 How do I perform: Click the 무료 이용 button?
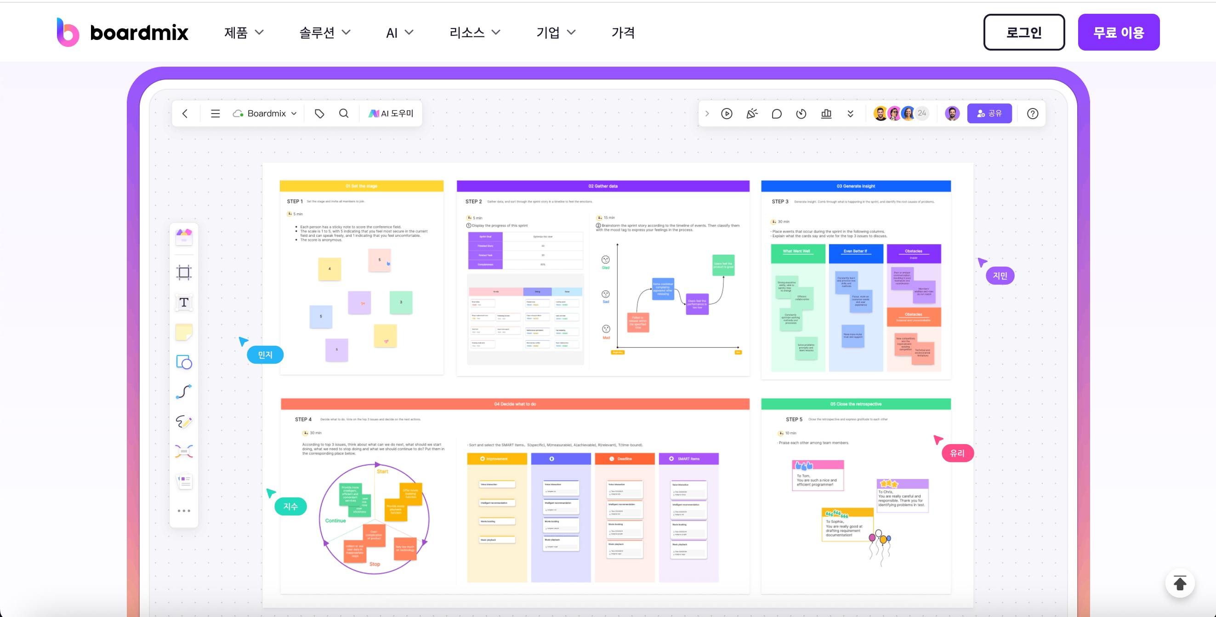(1118, 32)
